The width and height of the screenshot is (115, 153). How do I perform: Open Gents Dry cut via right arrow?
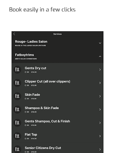tap(100, 70)
